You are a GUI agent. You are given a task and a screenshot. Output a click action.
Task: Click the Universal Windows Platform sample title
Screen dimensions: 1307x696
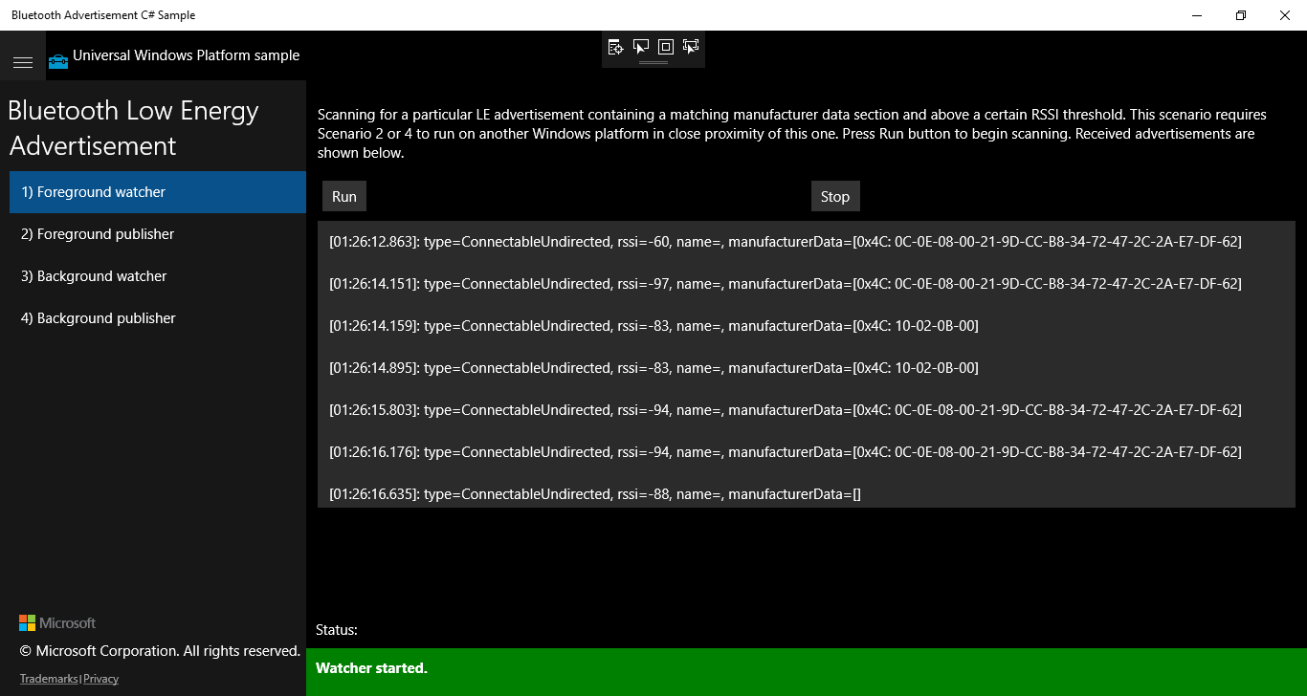coord(187,55)
